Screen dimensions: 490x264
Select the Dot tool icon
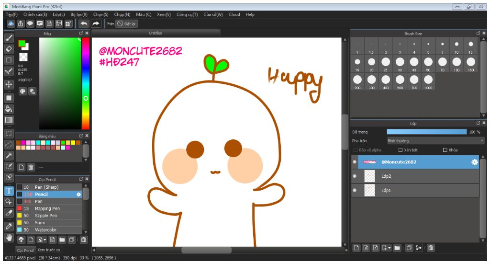(x=9, y=71)
